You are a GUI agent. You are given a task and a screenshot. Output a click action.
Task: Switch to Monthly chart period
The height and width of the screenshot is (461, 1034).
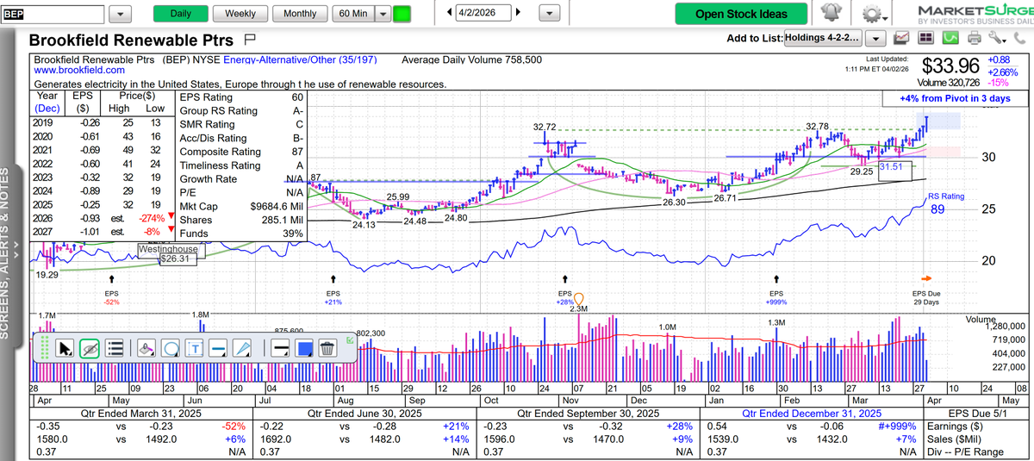pyautogui.click(x=299, y=14)
